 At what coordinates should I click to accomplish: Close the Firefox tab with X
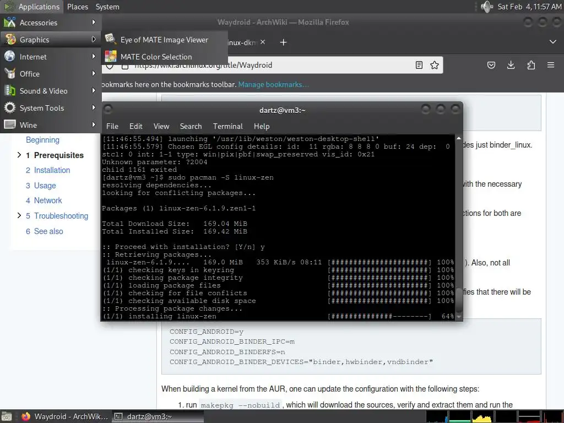[263, 42]
